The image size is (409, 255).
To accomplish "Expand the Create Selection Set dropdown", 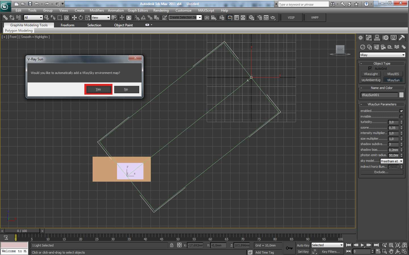I will coord(200,18).
